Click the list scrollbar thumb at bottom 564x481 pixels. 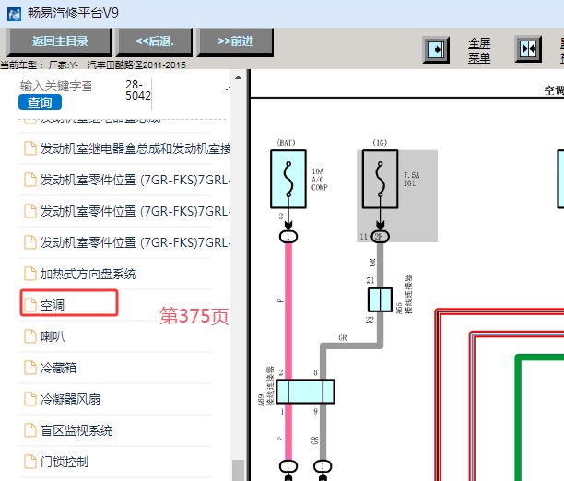coord(238,470)
